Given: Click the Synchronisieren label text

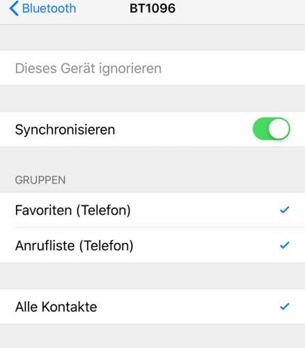Looking at the screenshot, I should click(x=65, y=129).
